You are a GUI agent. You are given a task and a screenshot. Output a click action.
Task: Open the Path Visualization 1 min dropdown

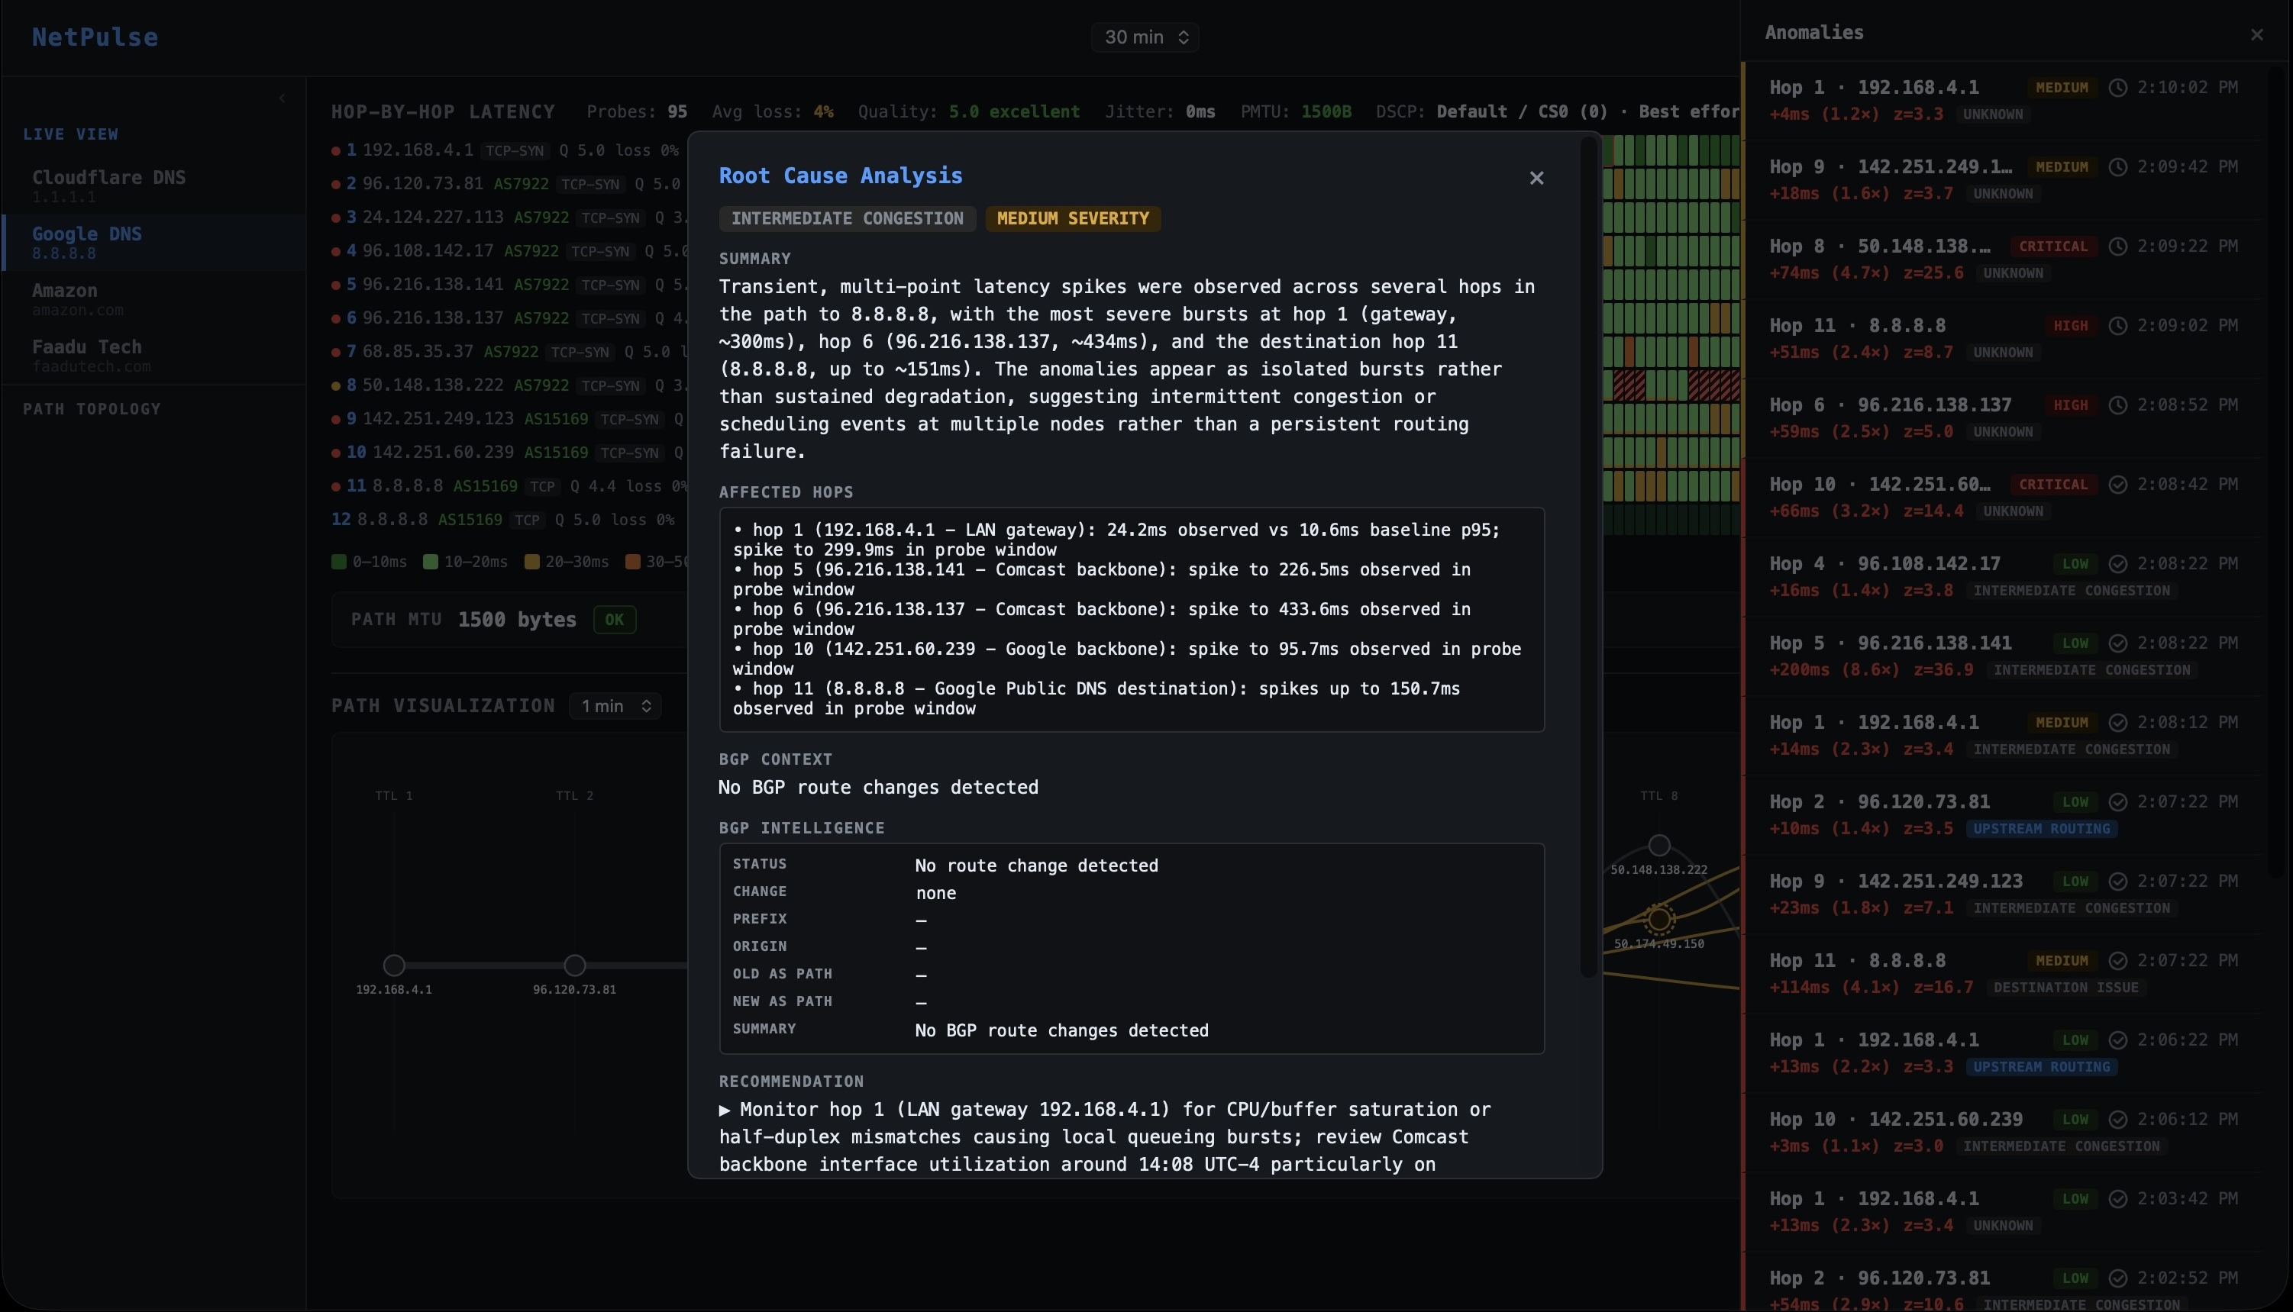pos(615,705)
